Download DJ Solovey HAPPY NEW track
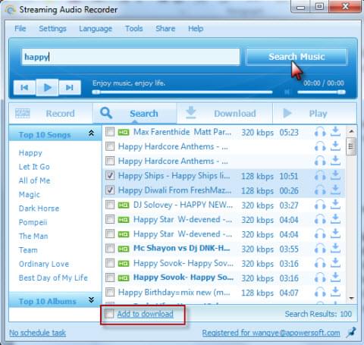Screen dimensions: 364x345 (335, 204)
